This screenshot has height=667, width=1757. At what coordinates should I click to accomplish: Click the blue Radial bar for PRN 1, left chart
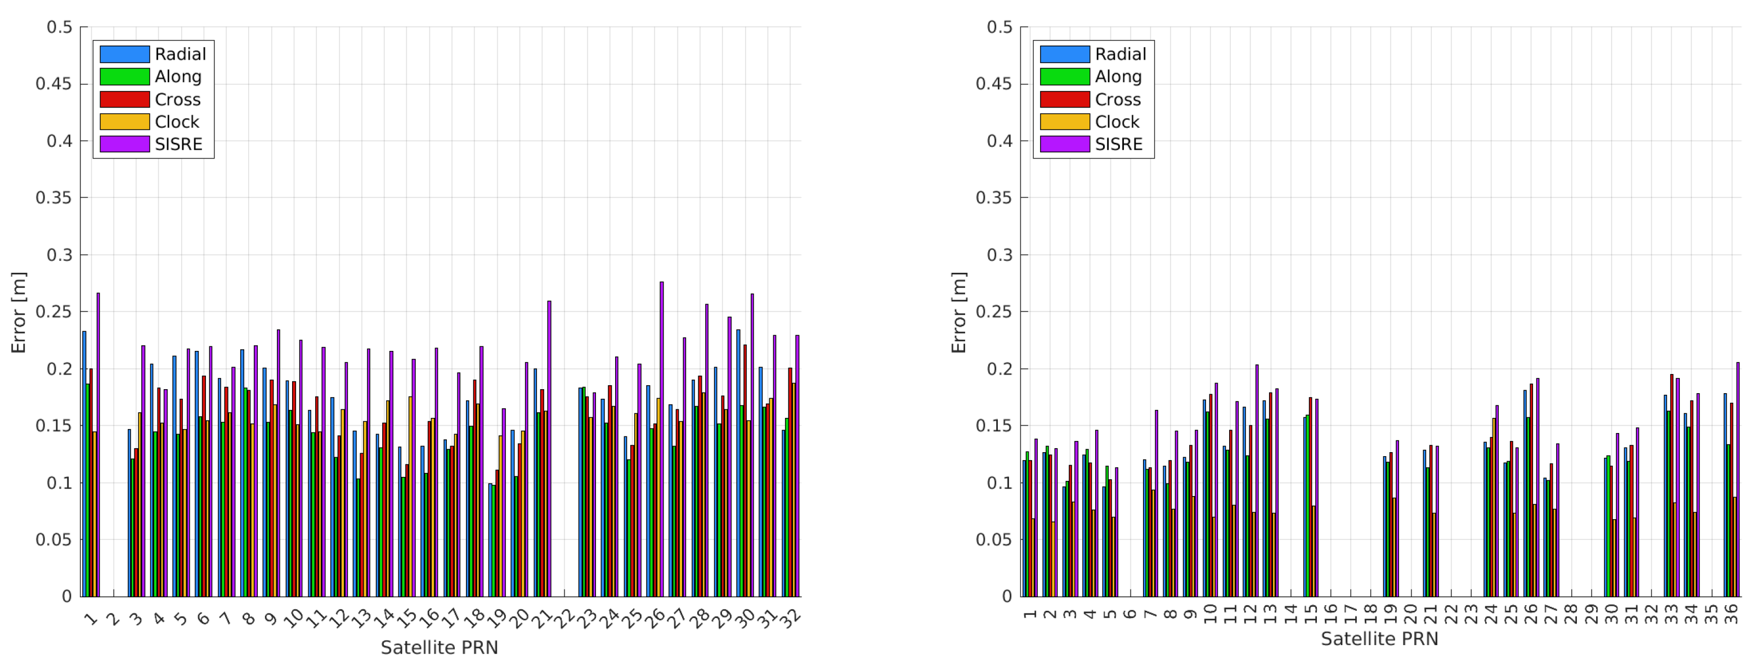84,463
